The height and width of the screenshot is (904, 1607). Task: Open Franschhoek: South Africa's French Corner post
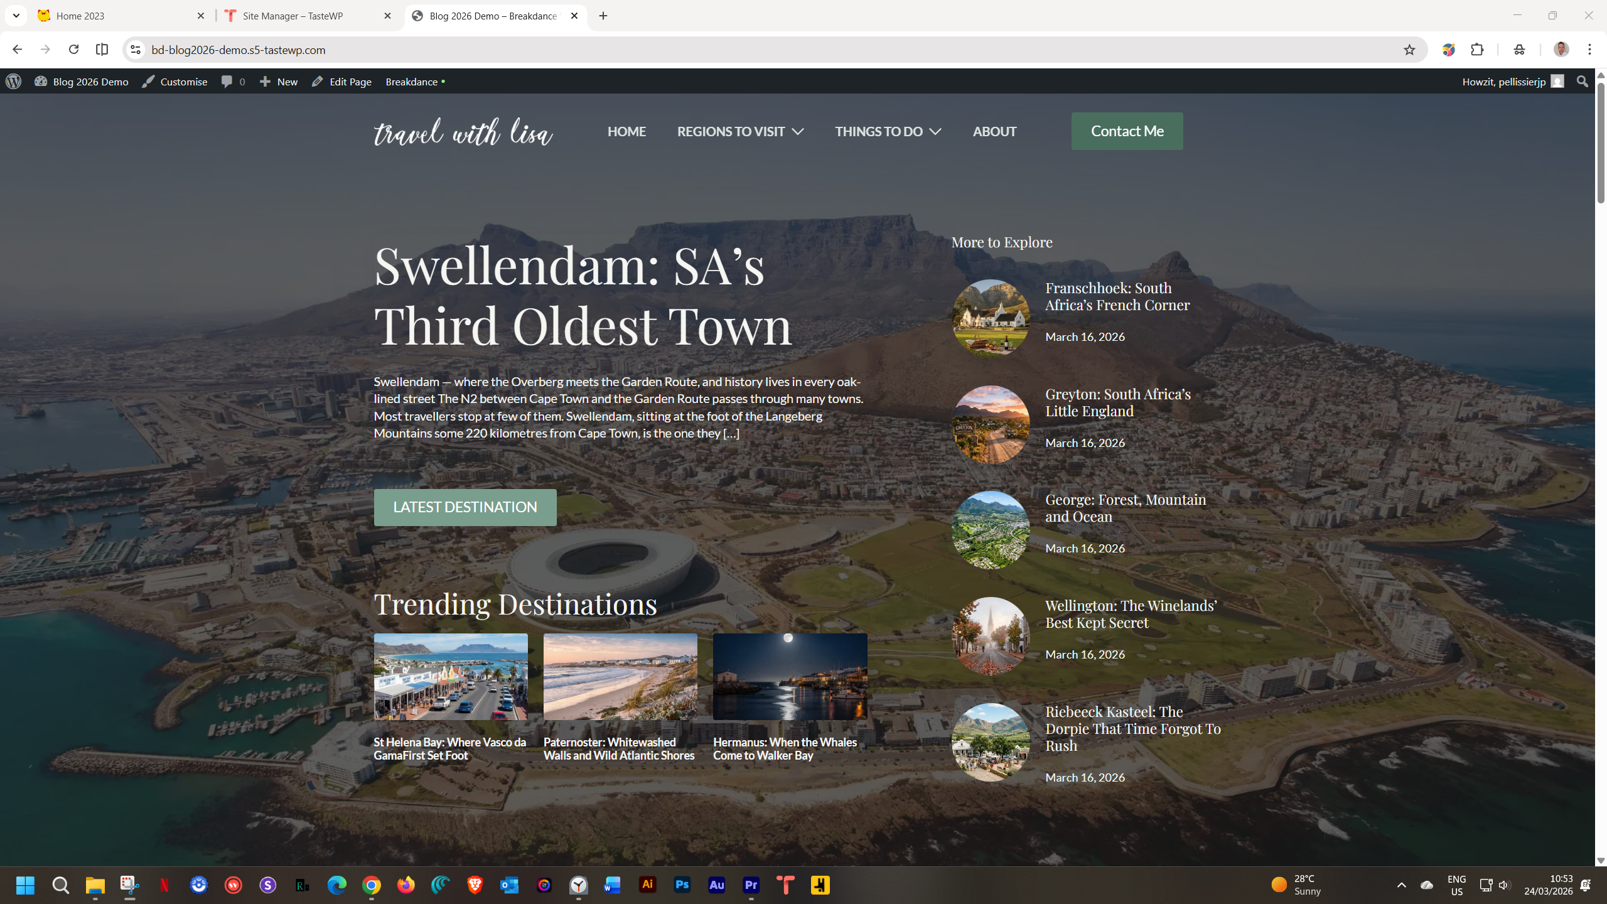(1117, 296)
